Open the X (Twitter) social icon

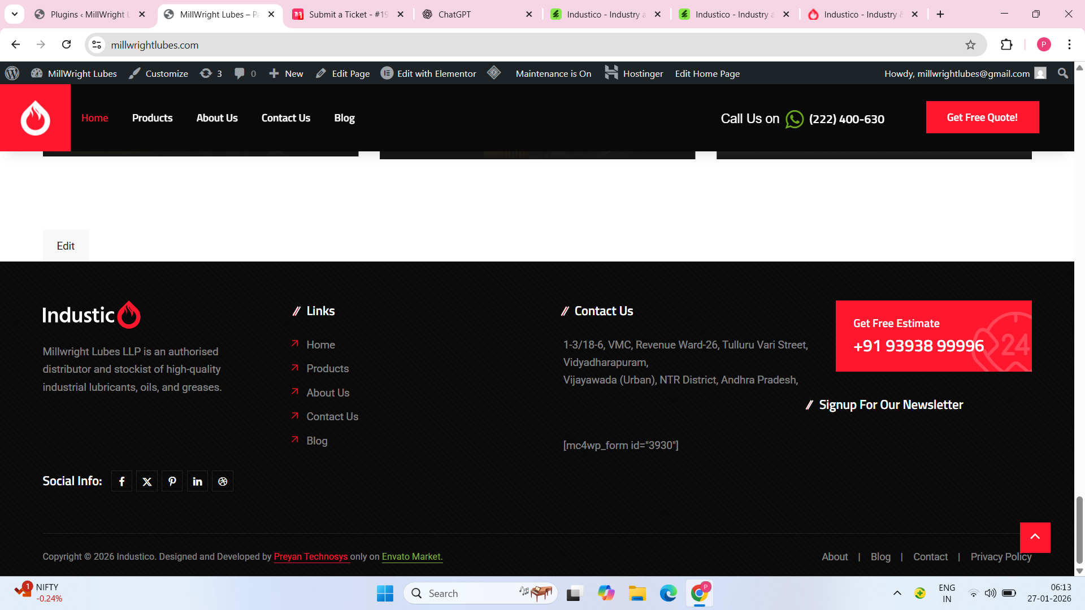[x=147, y=481]
